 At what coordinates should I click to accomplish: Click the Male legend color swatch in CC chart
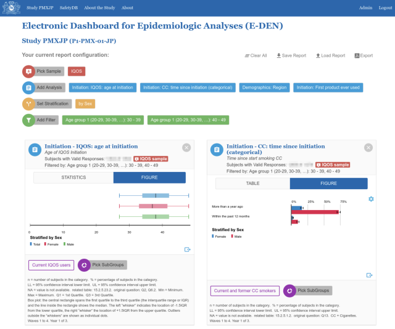point(230,236)
